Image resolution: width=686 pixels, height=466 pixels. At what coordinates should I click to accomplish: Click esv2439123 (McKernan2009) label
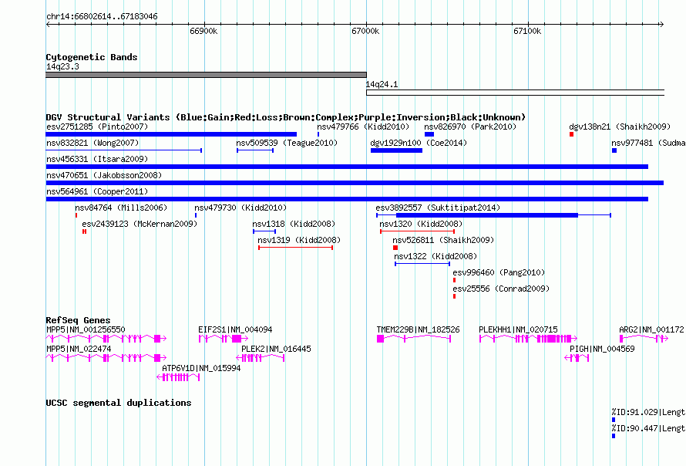click(x=140, y=224)
